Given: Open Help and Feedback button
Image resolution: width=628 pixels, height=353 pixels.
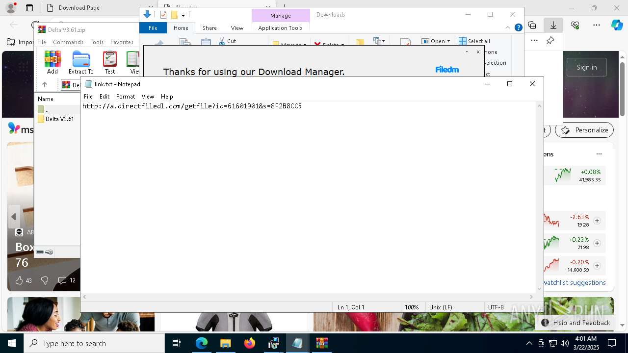Looking at the screenshot, I should (576, 323).
